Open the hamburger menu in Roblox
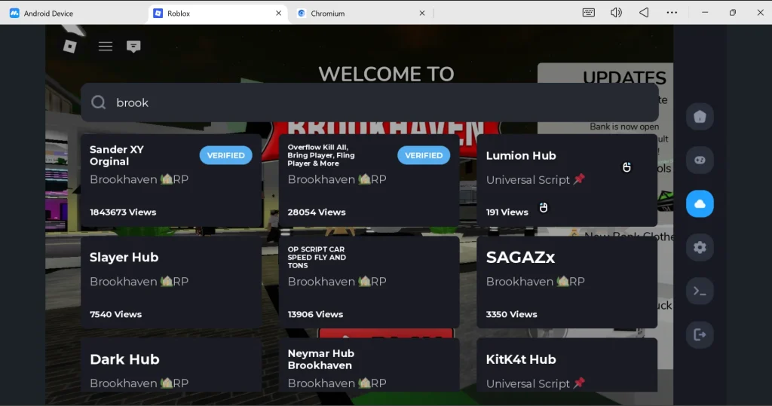The width and height of the screenshot is (772, 406). (106, 46)
